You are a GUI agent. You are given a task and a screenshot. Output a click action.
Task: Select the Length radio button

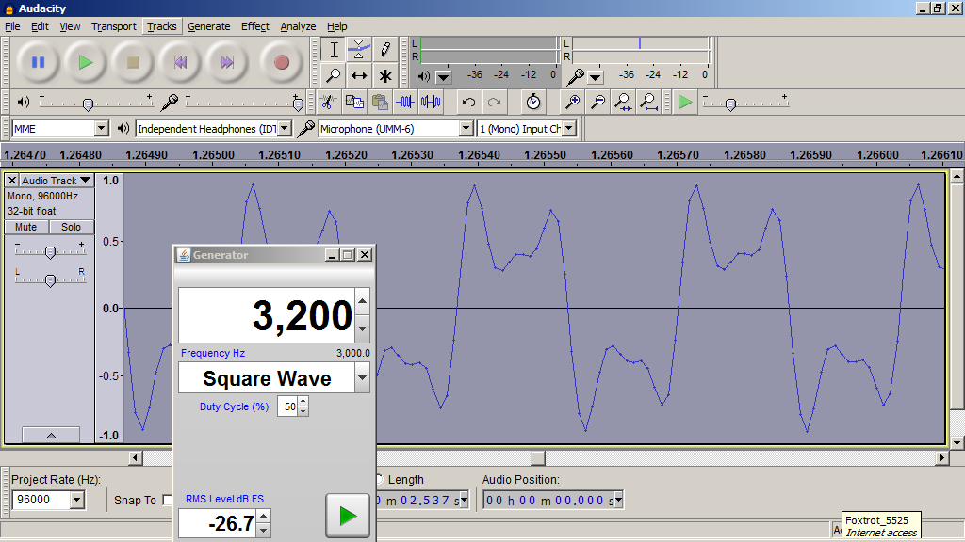tap(380, 479)
